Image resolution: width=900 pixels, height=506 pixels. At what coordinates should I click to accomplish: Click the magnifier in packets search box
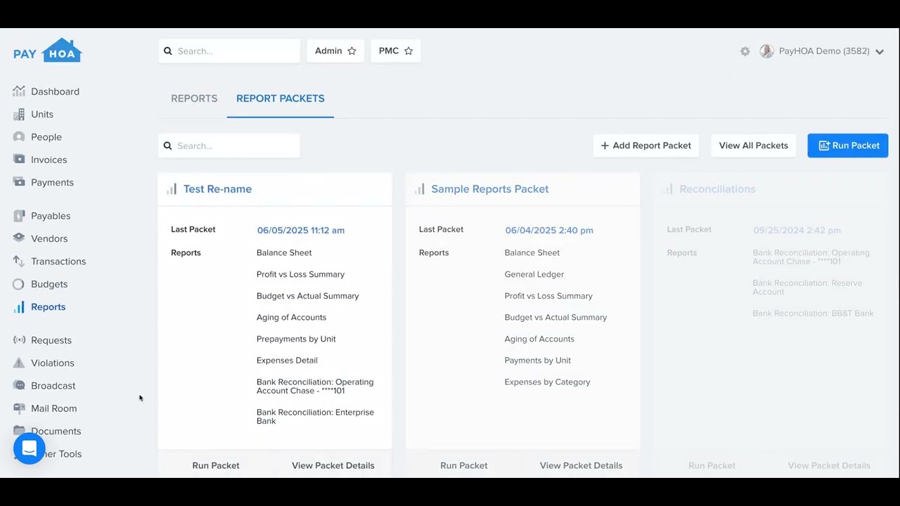coord(168,145)
